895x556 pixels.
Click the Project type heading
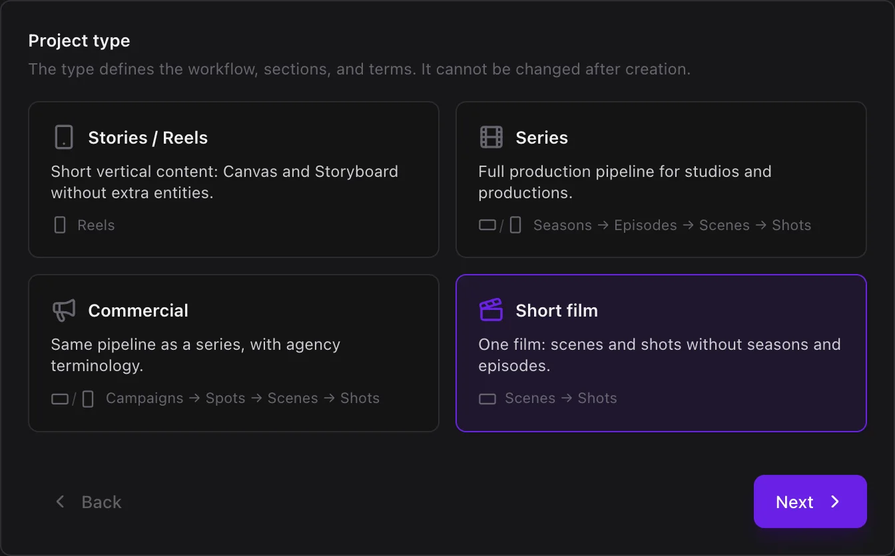(79, 41)
